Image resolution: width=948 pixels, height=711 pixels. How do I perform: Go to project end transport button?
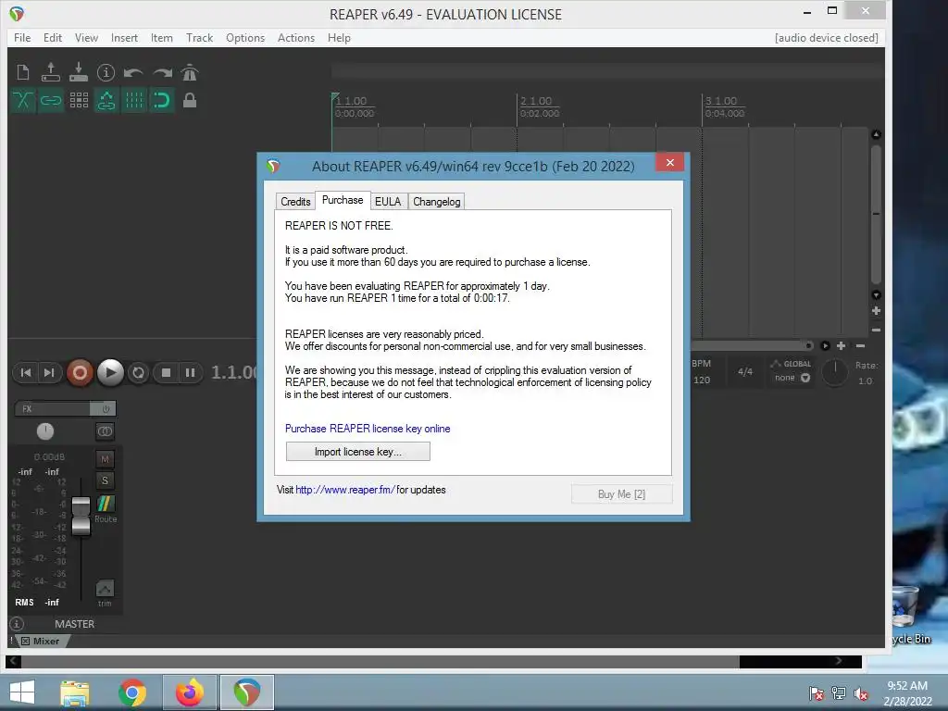click(x=49, y=372)
